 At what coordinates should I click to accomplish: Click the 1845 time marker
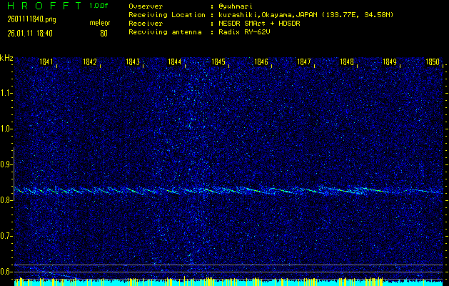pyautogui.click(x=218, y=62)
